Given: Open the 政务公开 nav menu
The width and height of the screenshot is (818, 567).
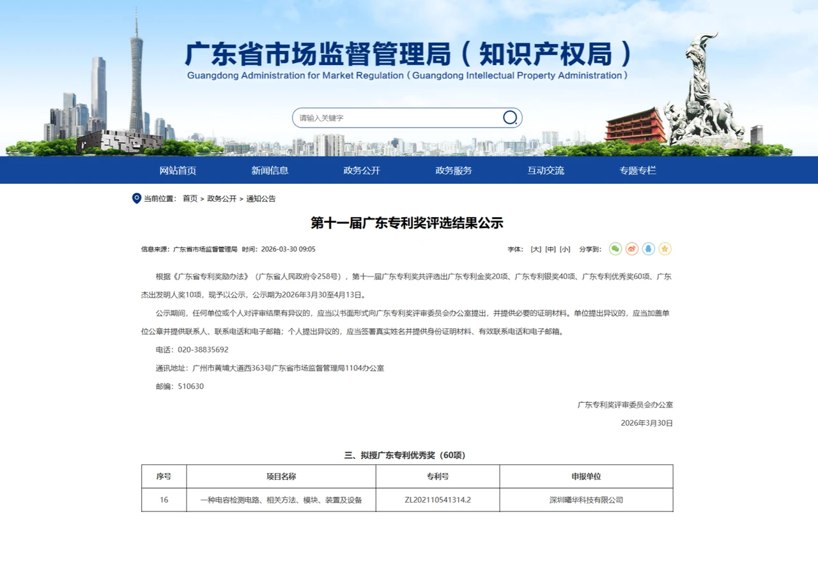Looking at the screenshot, I should coord(362,170).
